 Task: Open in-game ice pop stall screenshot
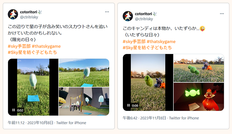pyautogui.click(x=84, y=101)
